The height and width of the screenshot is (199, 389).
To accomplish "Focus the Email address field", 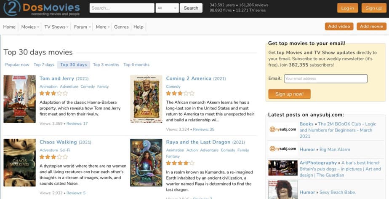I will point(325,78).
